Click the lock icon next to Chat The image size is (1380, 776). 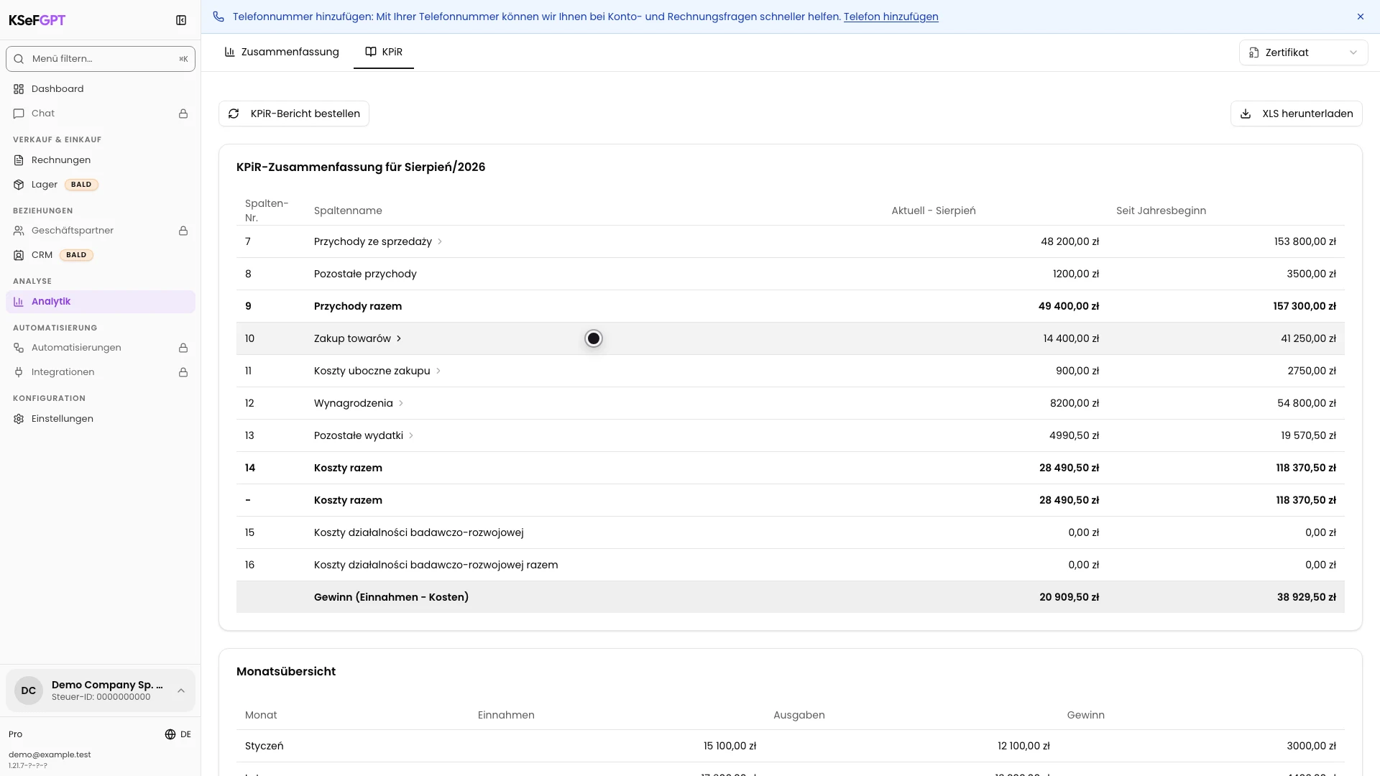coord(183,114)
